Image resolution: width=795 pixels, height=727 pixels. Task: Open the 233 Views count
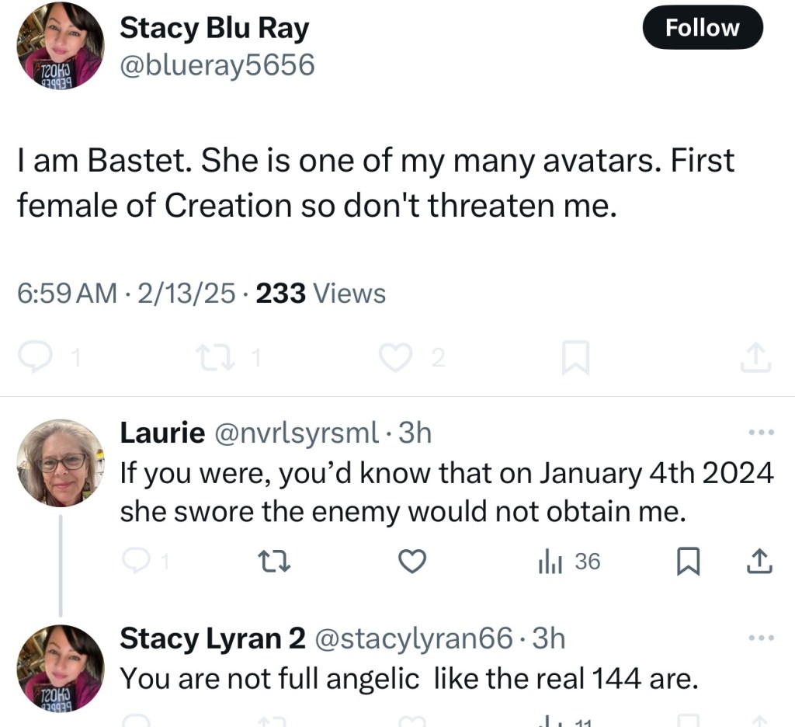pos(320,294)
